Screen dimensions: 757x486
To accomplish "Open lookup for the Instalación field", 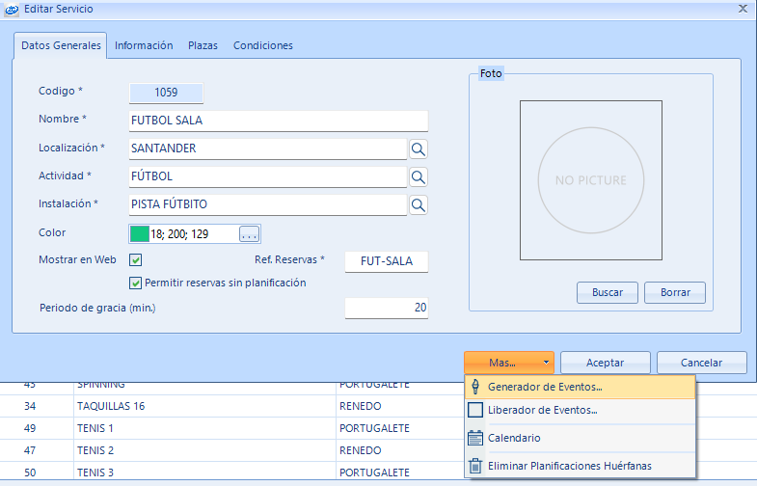I will tap(419, 204).
